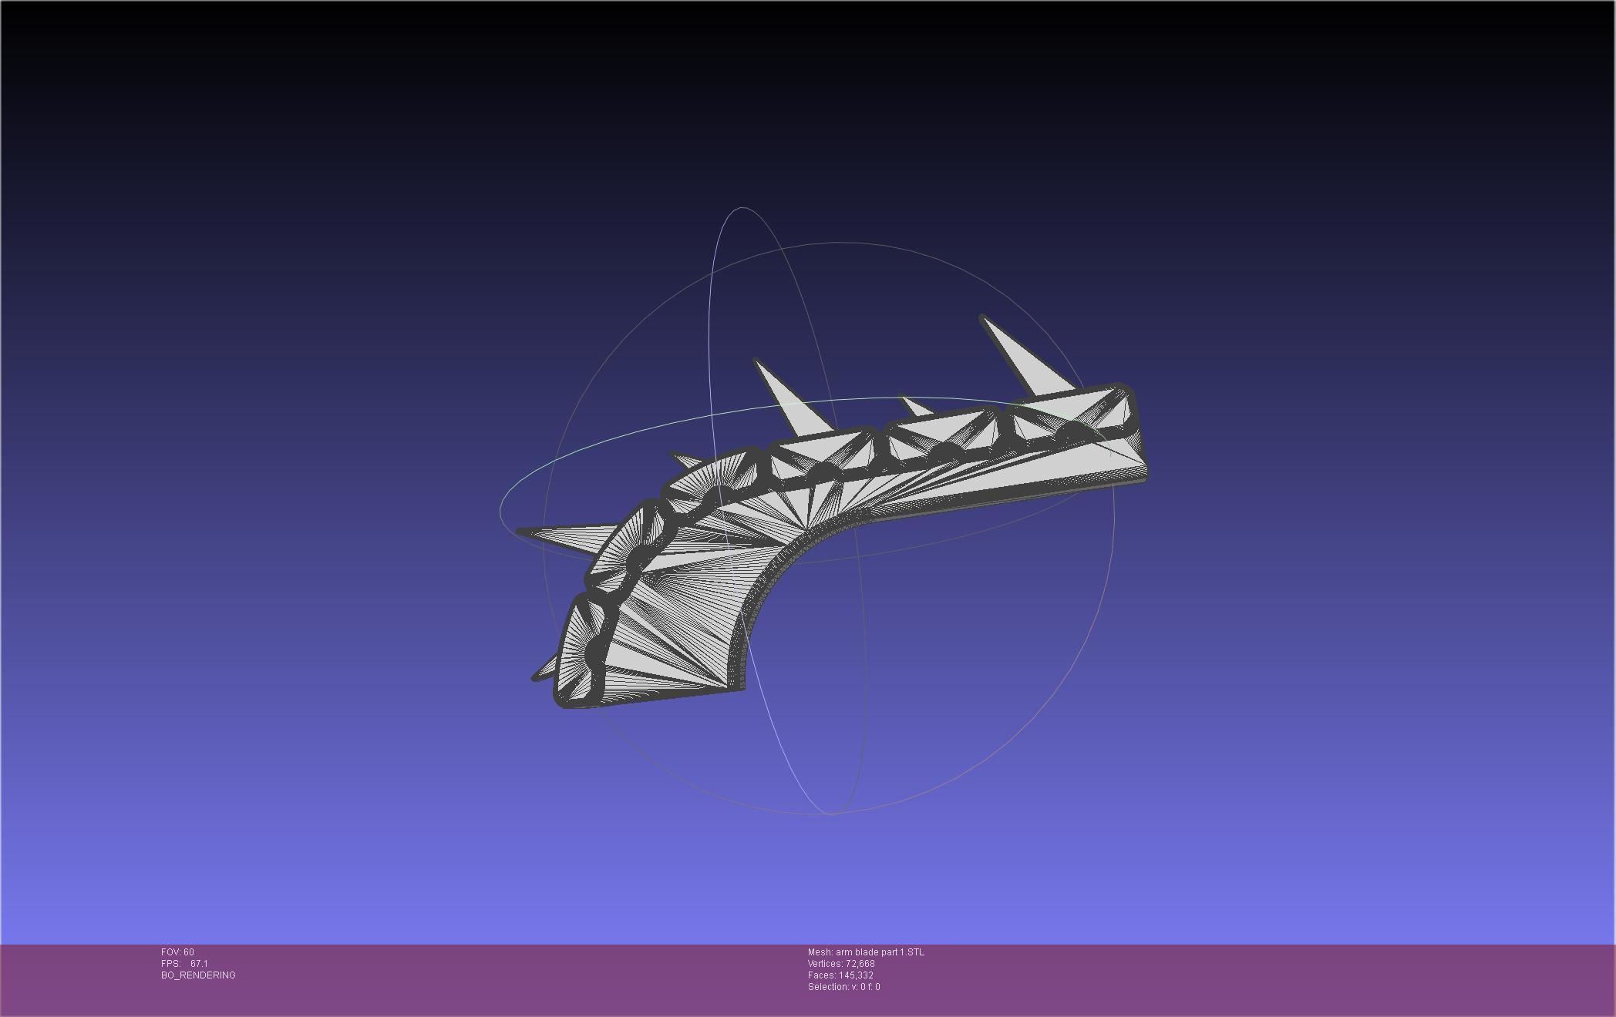Click the Mesh: arm blade part 1.STL label

(x=866, y=952)
